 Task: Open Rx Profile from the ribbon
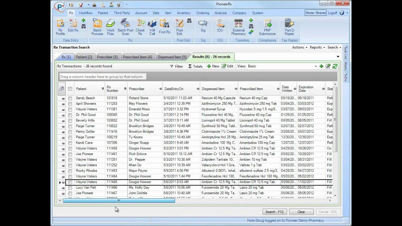tap(60, 27)
